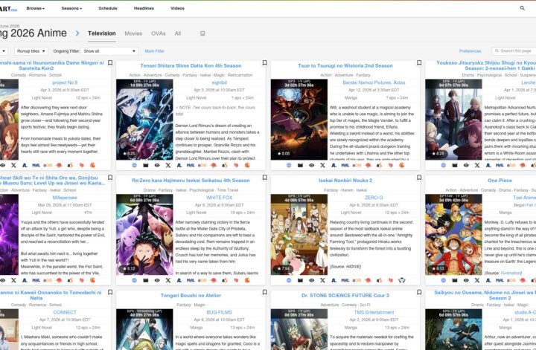Expand the Seasons menu
The width and height of the screenshot is (536, 350).
pyautogui.click(x=72, y=7)
